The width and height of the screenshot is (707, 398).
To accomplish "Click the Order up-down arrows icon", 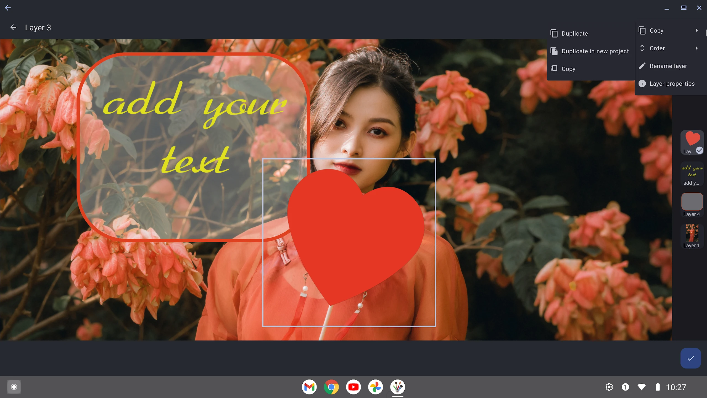I will point(642,48).
